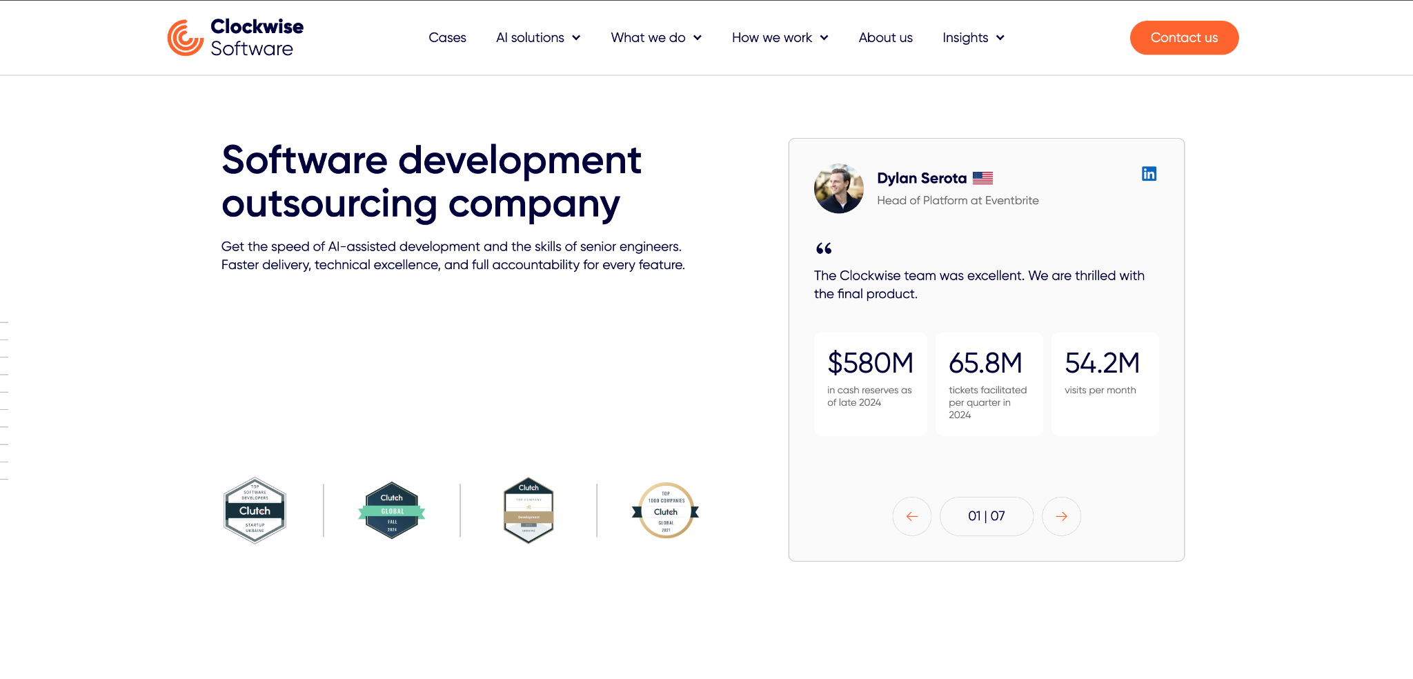Click the $580M cash reserves stat card
This screenshot has height=679, width=1413.
(x=871, y=384)
